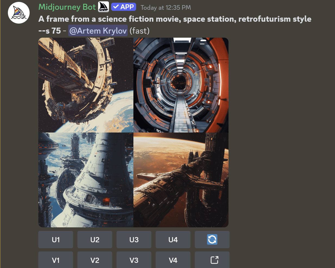Viewport: 335px width, 268px height.
Task: Upscale image two with U2
Action: click(x=95, y=240)
